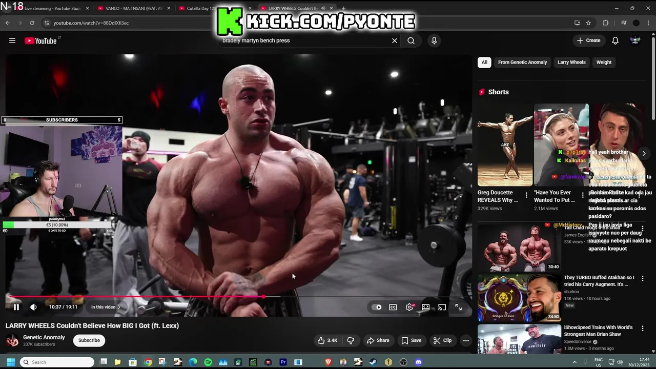The image size is (656, 369).
Task: Clip the video
Action: click(442, 340)
